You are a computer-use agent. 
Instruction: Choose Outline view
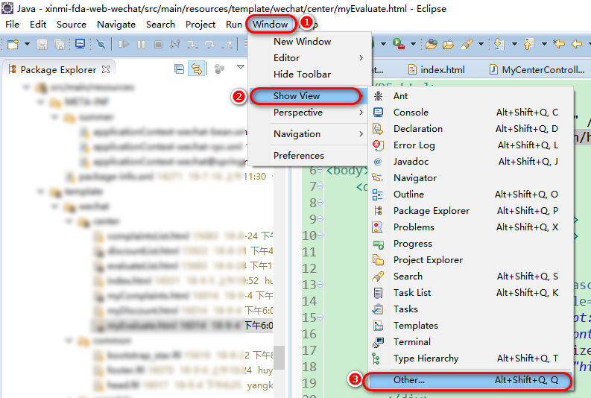tap(471, 194)
